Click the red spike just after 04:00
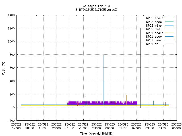This screenshot has height=136, width=182. point(165,104)
